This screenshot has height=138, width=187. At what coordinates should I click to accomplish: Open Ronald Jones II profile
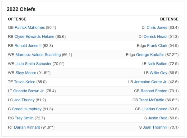tap(28, 45)
